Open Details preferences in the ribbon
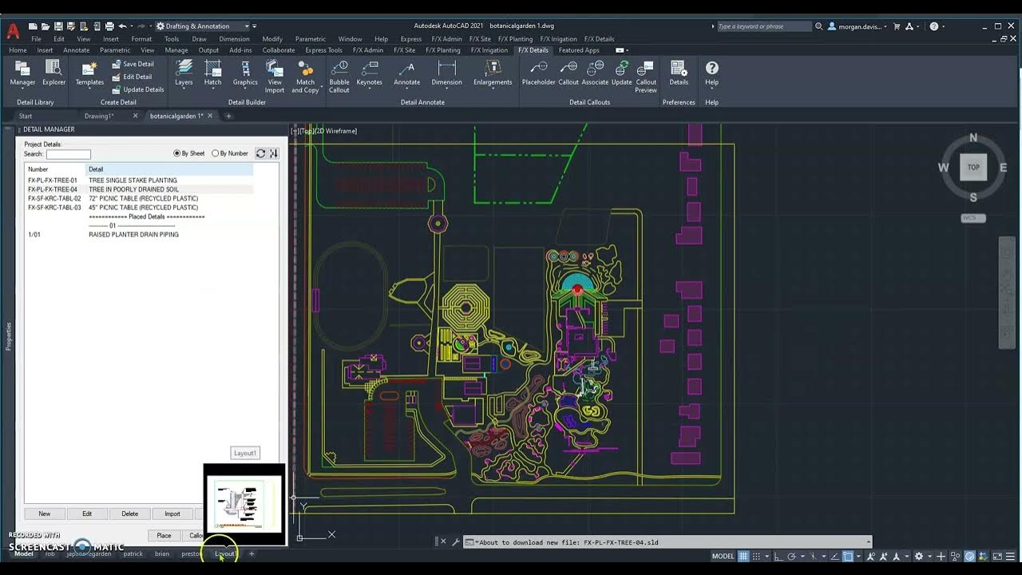This screenshot has width=1022, height=575. 679,73
